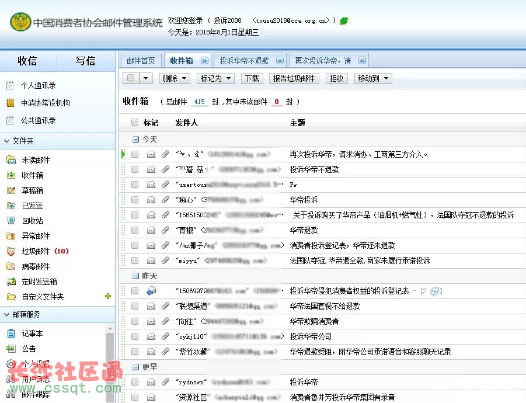
Task: Click the 报告垃圾邮件 button
Action: point(294,78)
